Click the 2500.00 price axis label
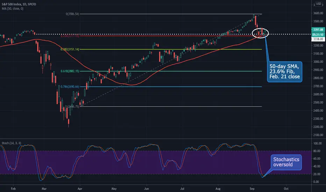Viewport: 326px width, 192px height. (x=318, y=102)
